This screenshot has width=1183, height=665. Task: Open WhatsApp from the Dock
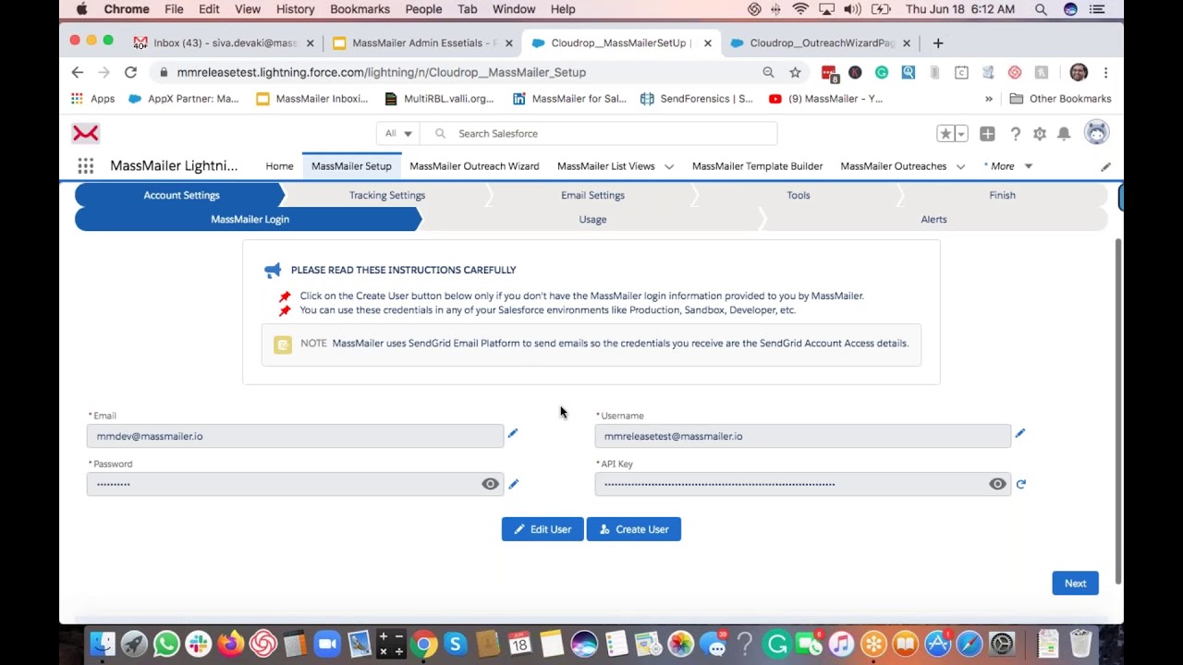tap(166, 644)
